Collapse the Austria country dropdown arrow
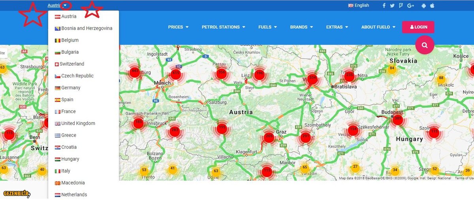The image size is (474, 200). tap(65, 6)
